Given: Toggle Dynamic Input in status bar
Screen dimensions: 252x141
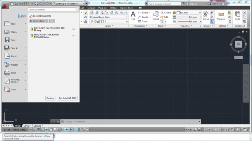Looking at the screenshot, I should 67,130.
